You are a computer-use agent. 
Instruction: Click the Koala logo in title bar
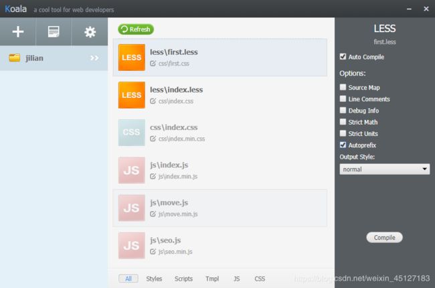pos(16,9)
